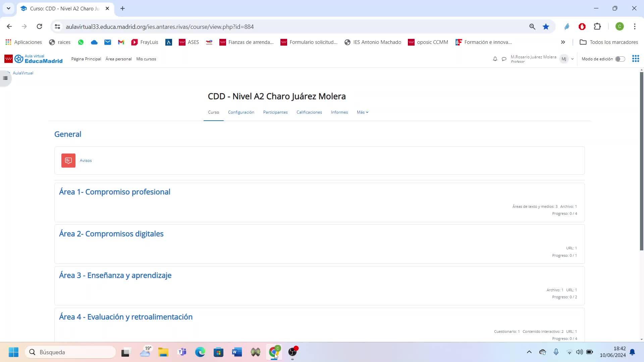
Task: Click Mis cursos in the top navigation
Action: [x=146, y=59]
